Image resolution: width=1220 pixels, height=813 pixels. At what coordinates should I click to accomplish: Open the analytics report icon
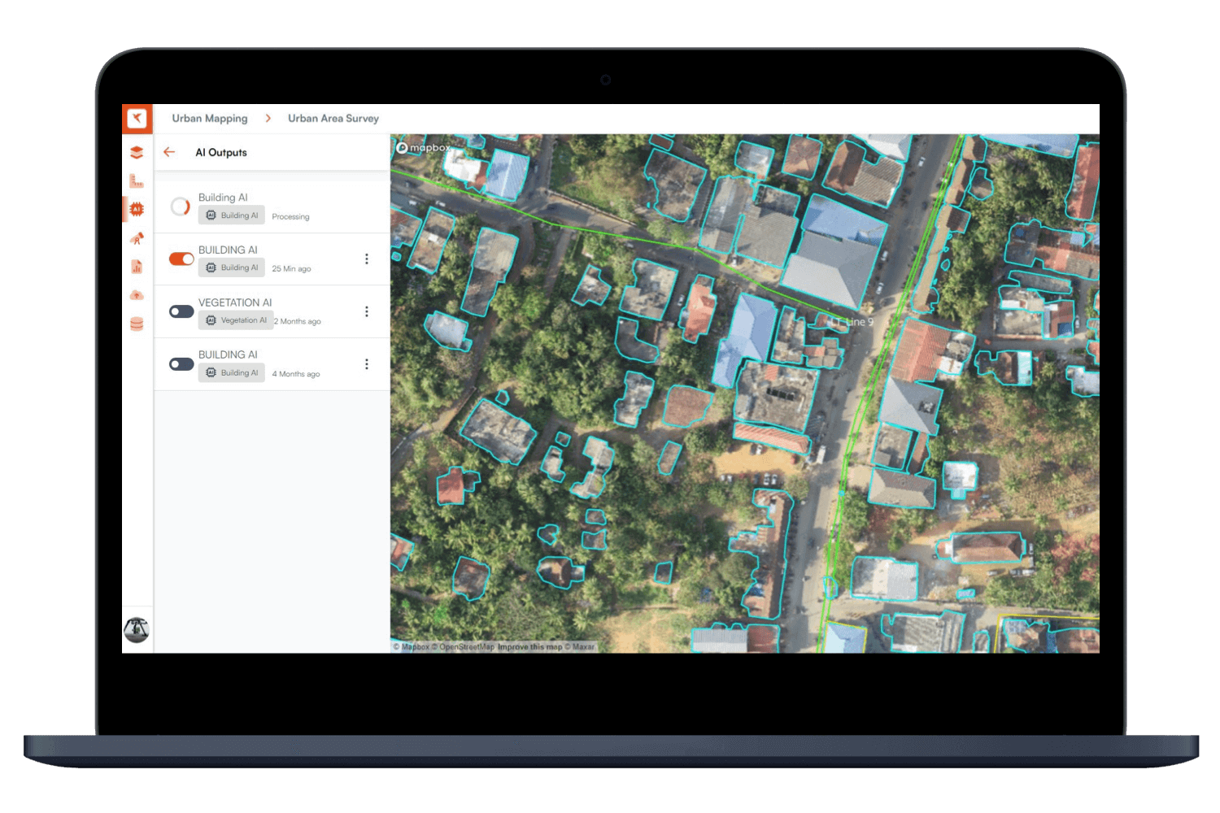tap(137, 266)
